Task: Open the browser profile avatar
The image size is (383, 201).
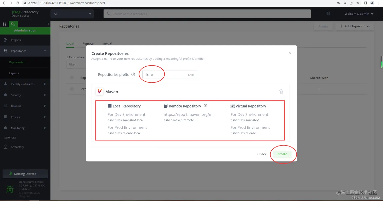Action: click(372, 3)
